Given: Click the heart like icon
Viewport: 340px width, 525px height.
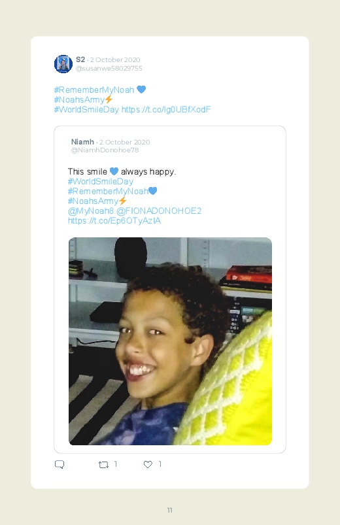Looking at the screenshot, I should tap(148, 464).
